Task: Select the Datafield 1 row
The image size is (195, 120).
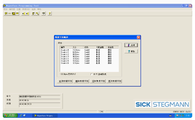Action: coord(89,52)
